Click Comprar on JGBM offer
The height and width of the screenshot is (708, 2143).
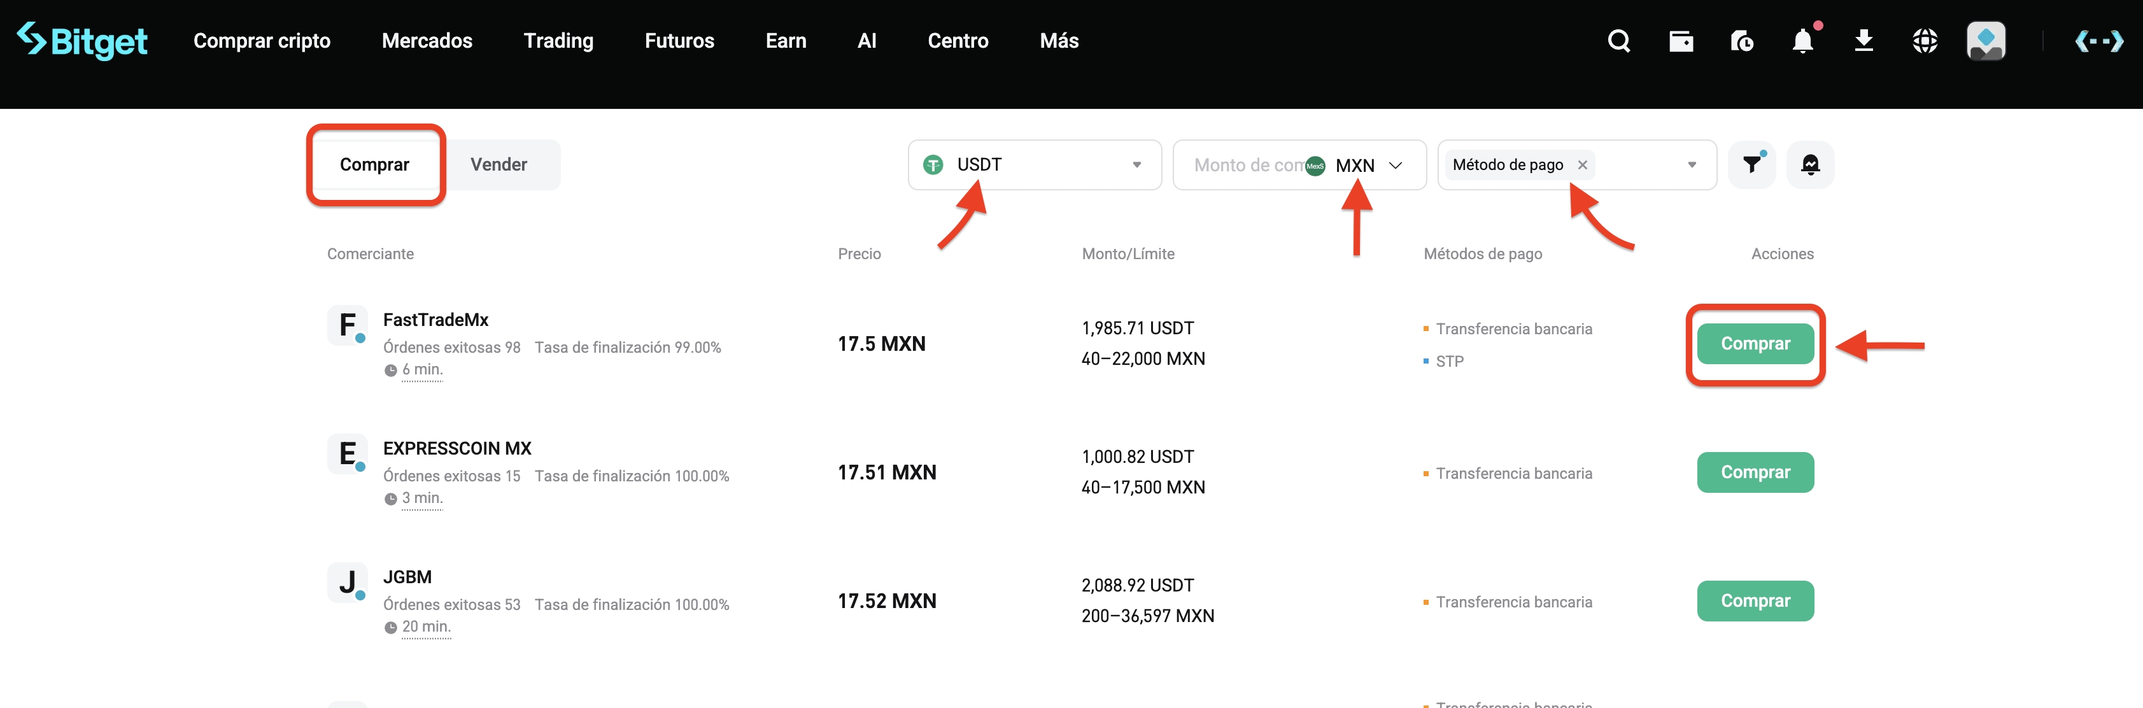pyautogui.click(x=1755, y=600)
